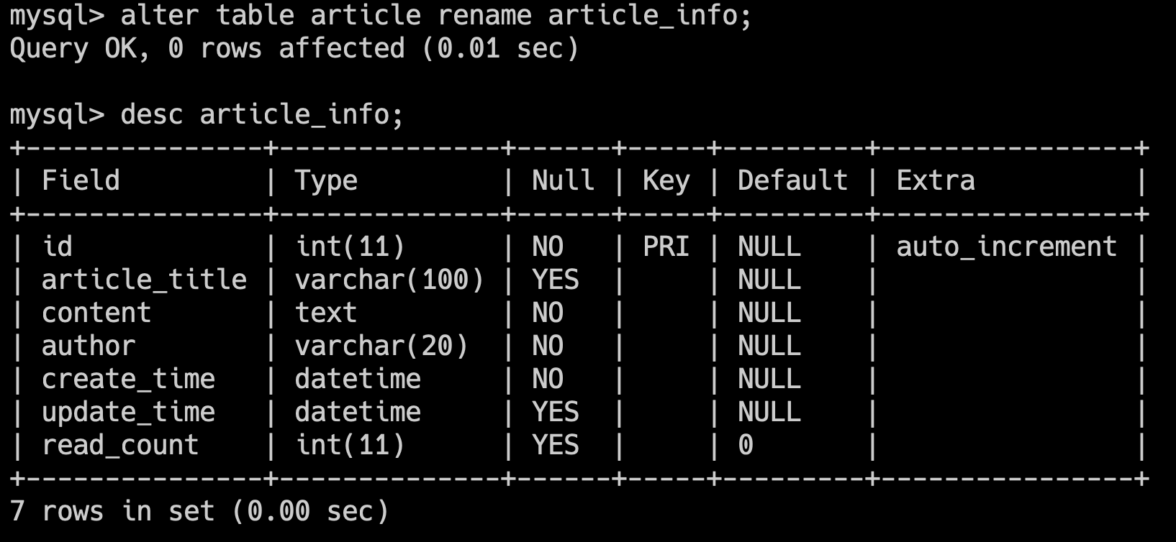
Task: Click the 'create_time' field name
Action: coord(128,379)
